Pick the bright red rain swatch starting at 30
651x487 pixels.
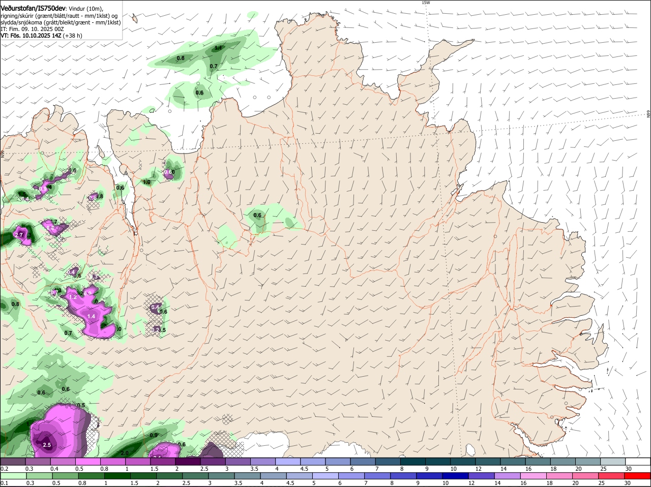(637, 475)
